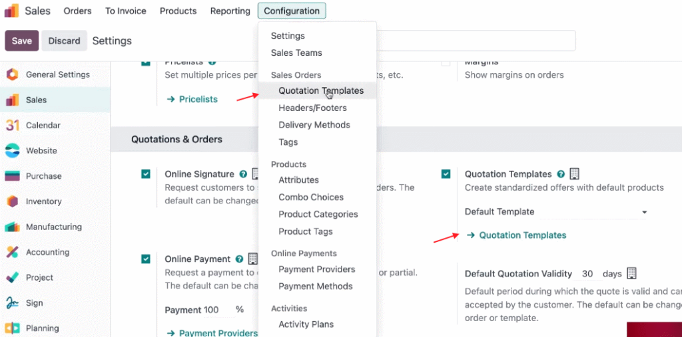Toggle the Quotation Templates checkbox
Image resolution: width=682 pixels, height=337 pixels.
pos(446,174)
